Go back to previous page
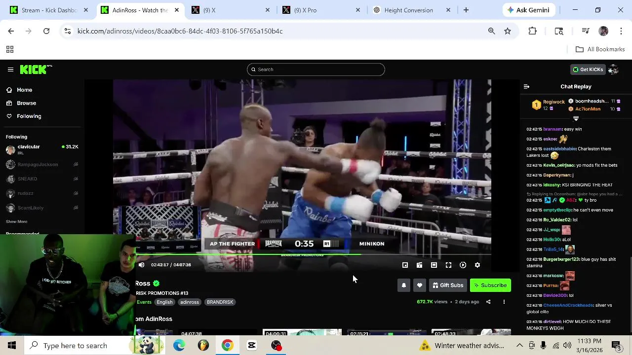This screenshot has width=632, height=355. (x=11, y=31)
